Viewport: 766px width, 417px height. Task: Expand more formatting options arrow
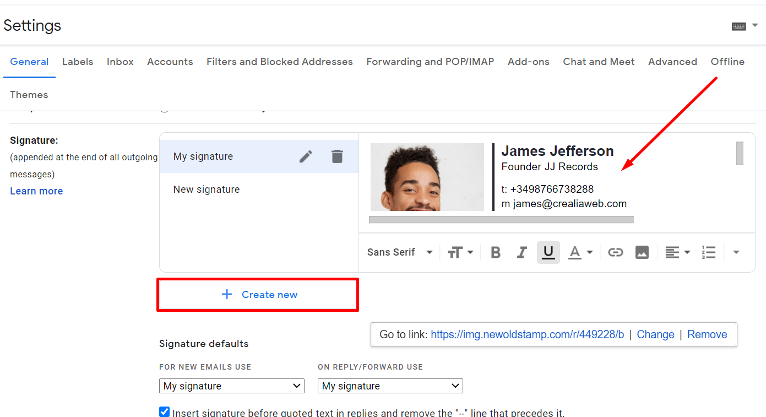(736, 252)
